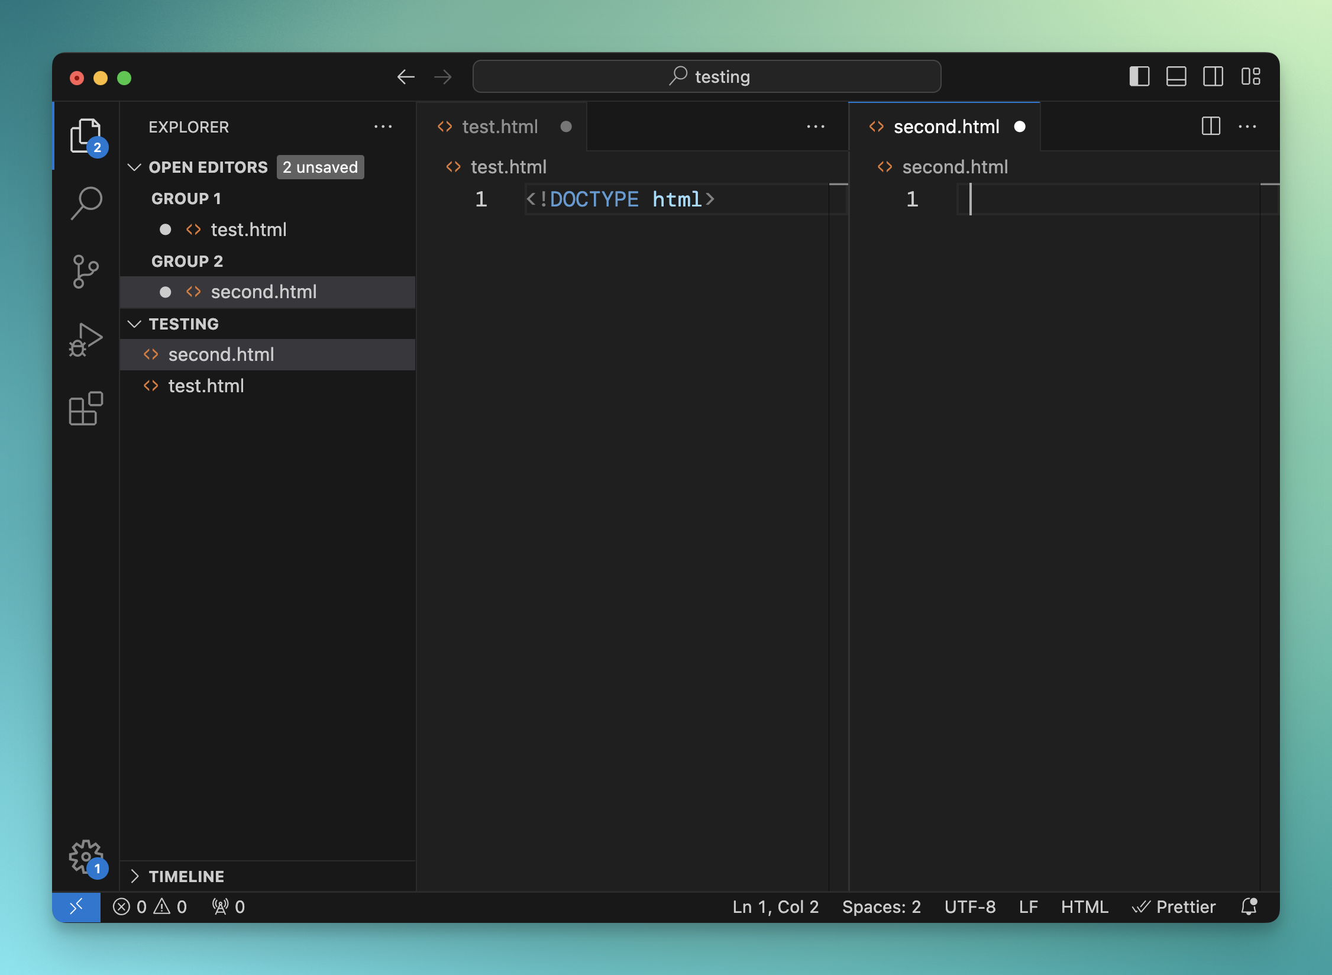Viewport: 1332px width, 975px height.
Task: Change language mode from HTML
Action: coord(1084,906)
